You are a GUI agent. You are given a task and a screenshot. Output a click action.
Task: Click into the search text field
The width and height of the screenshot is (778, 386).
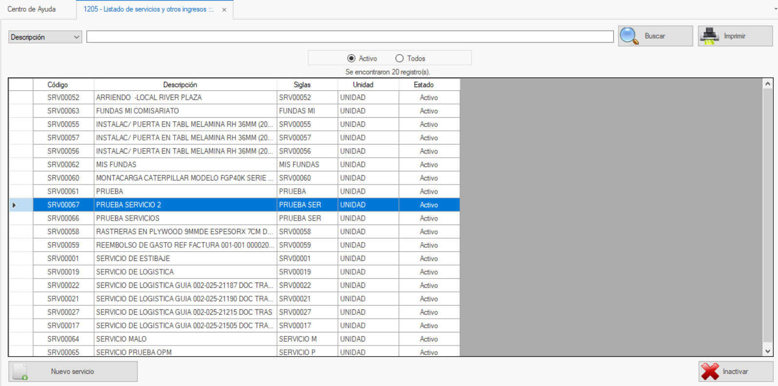coord(350,37)
